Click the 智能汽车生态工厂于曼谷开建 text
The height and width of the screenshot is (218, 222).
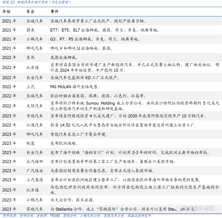tap(79, 134)
